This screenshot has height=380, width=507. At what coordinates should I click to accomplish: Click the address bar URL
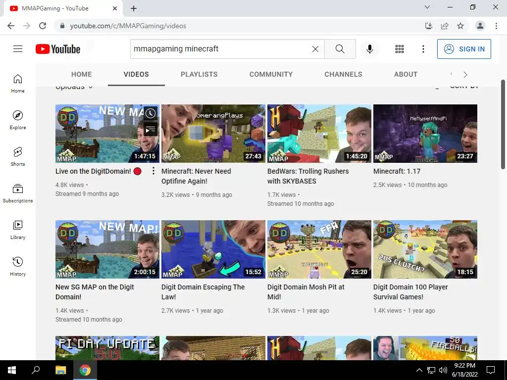(128, 26)
